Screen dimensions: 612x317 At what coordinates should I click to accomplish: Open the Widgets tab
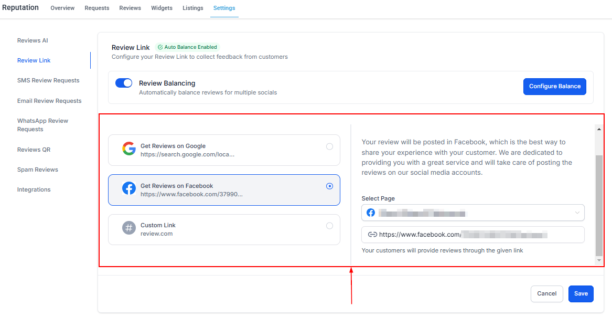[x=162, y=8]
